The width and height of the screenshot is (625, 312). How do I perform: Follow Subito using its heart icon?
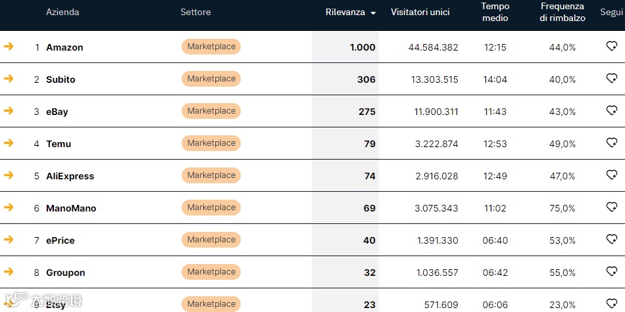click(611, 78)
